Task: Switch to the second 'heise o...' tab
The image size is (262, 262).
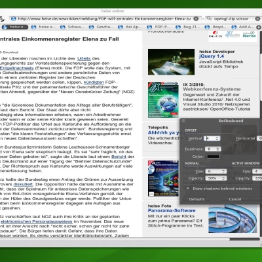Action: 44,27
